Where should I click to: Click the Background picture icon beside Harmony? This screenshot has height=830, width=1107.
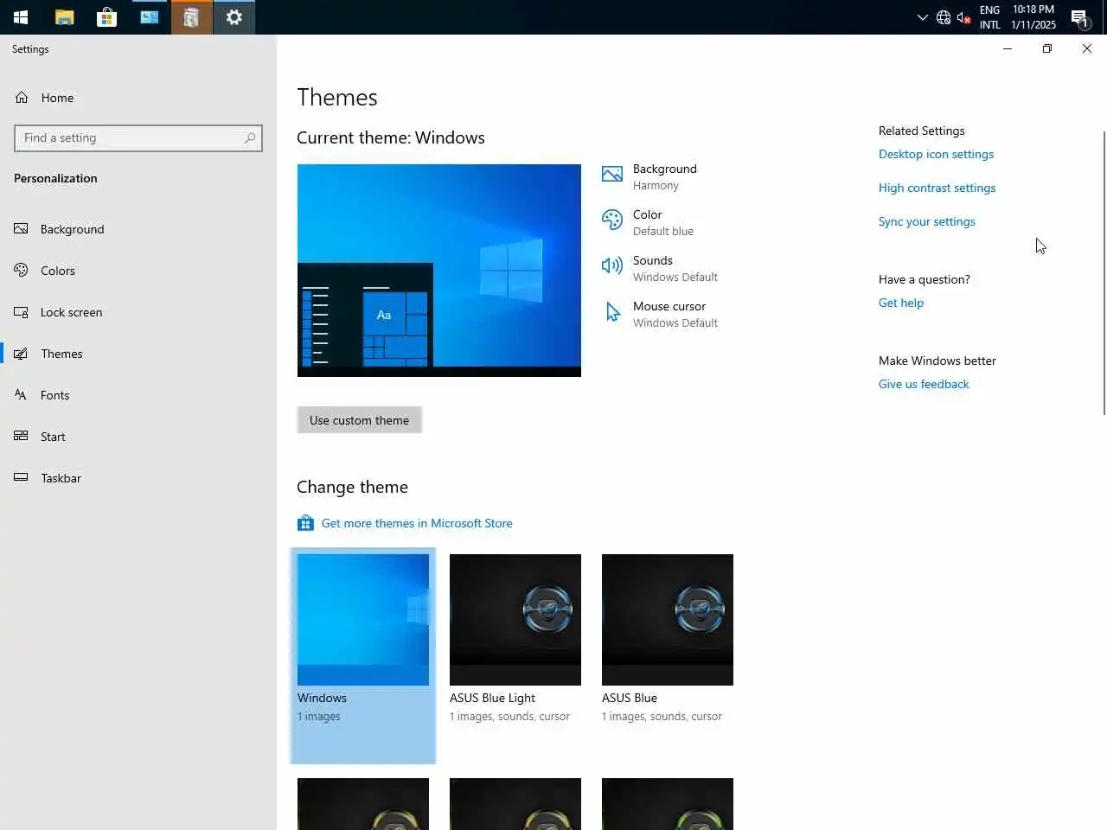[x=612, y=175]
